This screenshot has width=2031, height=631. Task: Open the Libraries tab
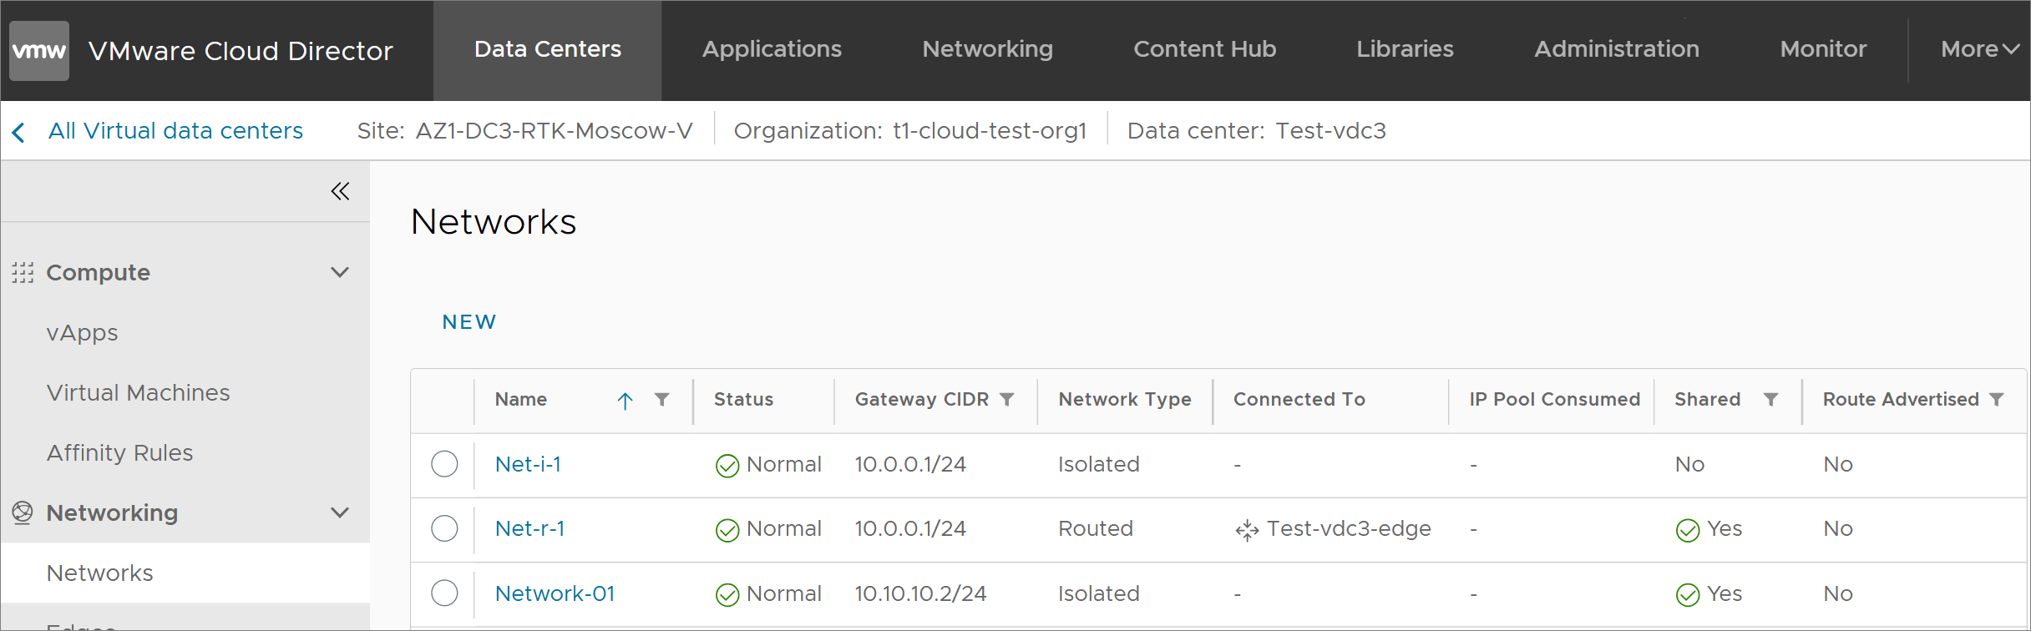coord(1405,50)
